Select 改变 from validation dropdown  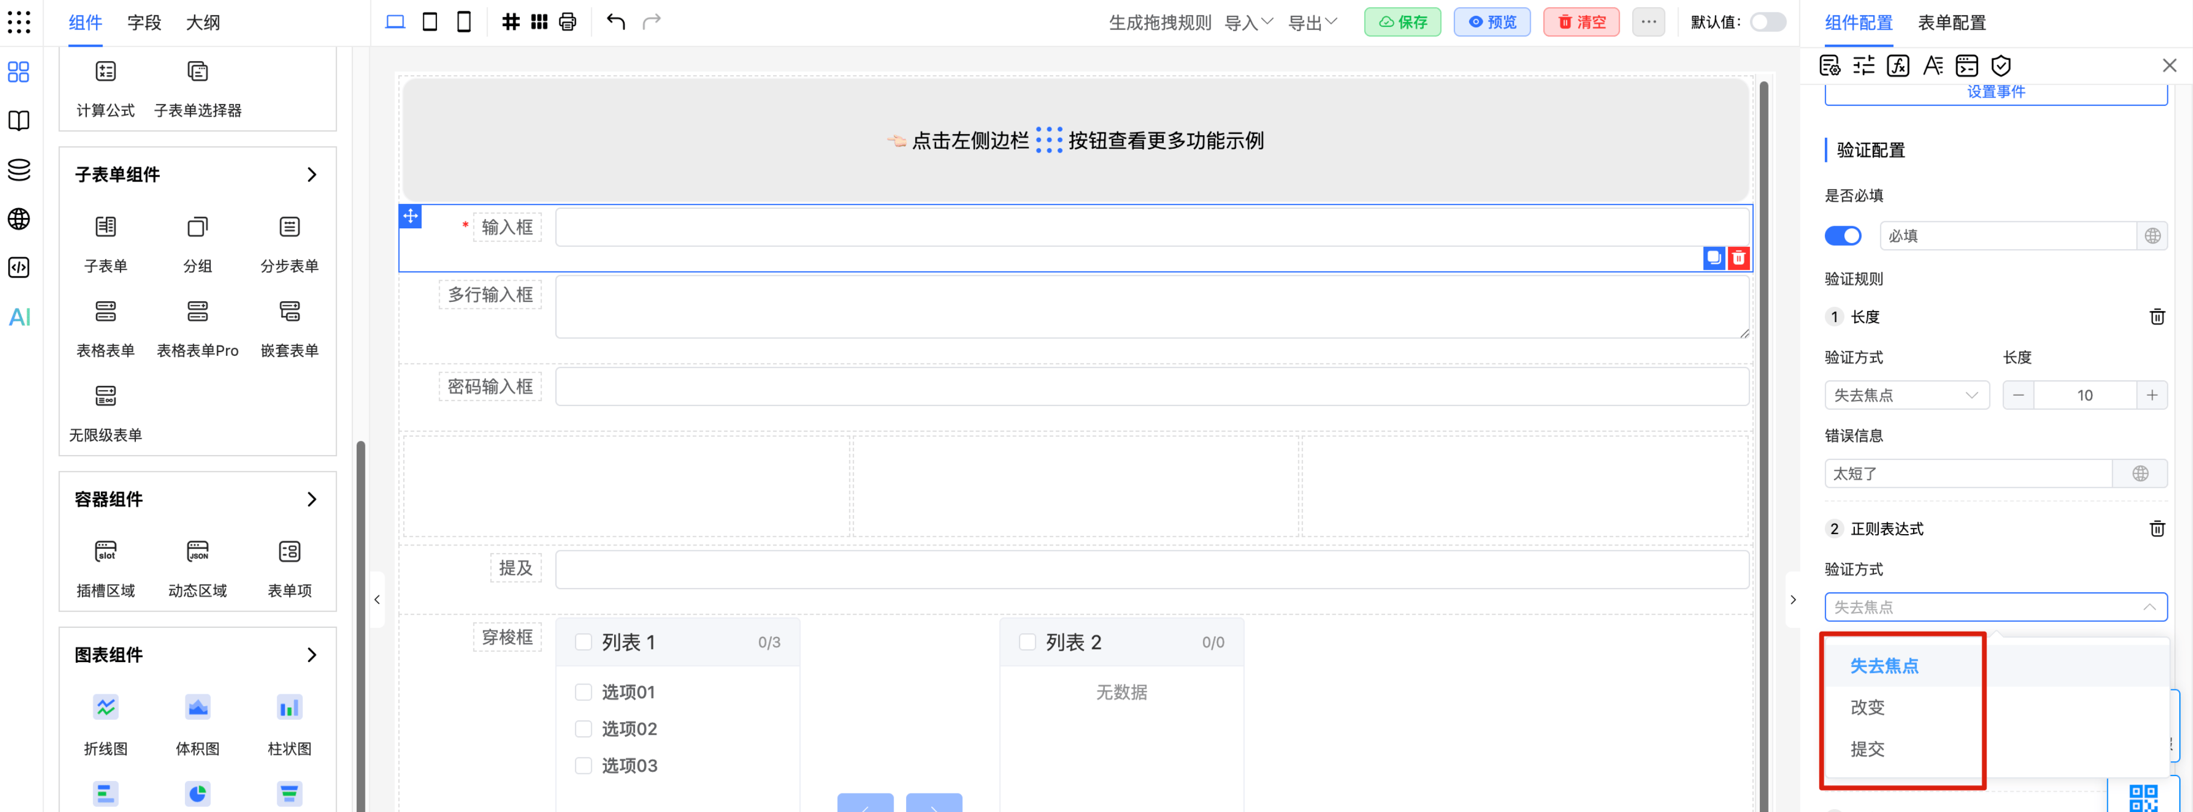tap(1867, 707)
